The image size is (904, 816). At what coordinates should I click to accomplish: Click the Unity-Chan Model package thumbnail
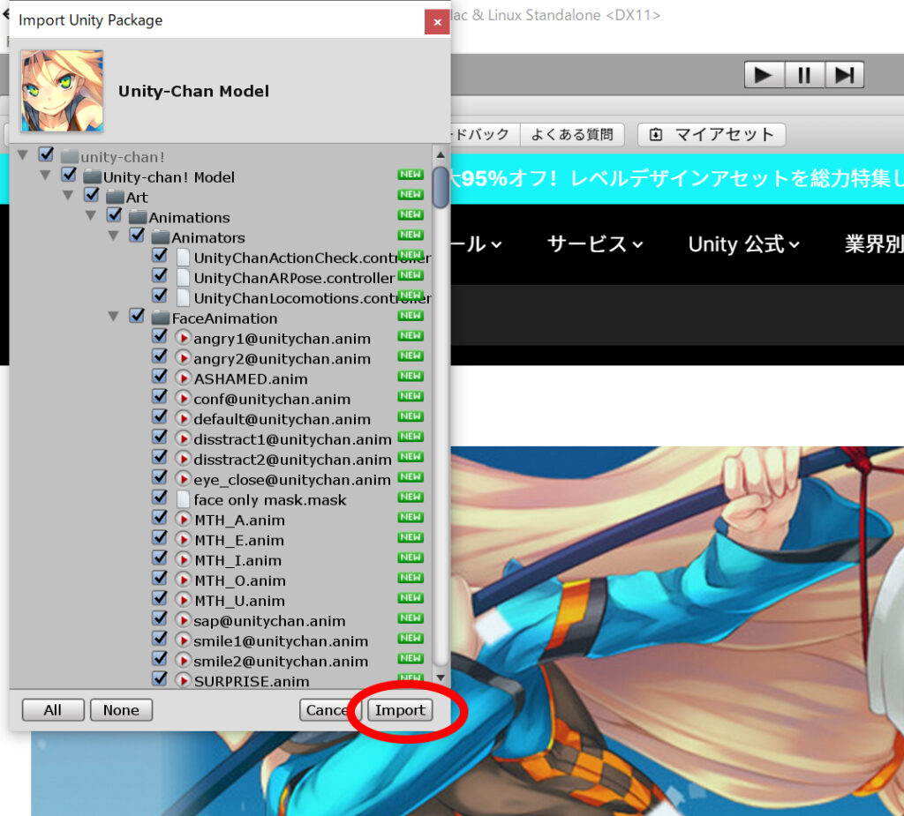62,91
